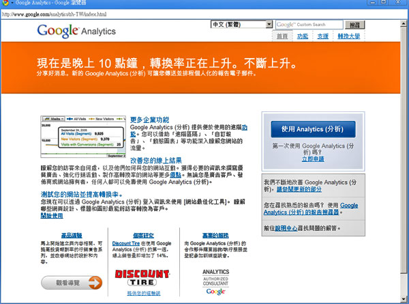Switch to the 功能 features tab
Image resolution: width=409 pixels, height=304 pixels.
pos(303,36)
